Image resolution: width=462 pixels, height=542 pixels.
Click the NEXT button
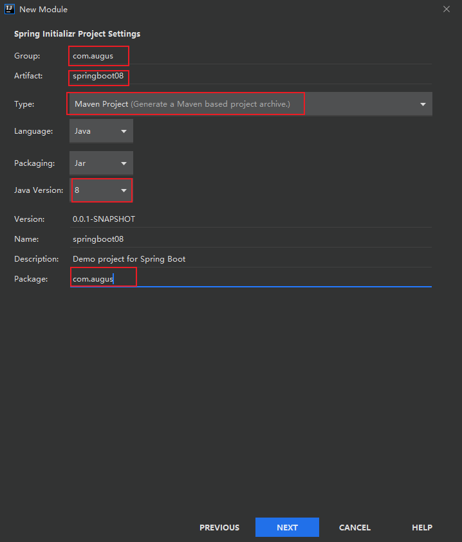[x=287, y=527]
